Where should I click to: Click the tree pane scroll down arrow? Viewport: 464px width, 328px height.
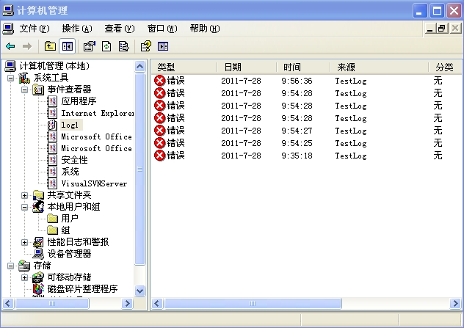coord(139,291)
